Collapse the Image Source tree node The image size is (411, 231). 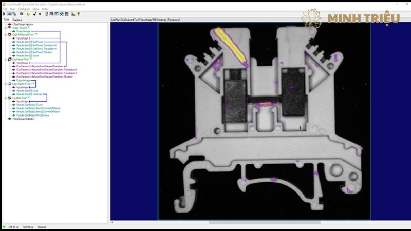pyautogui.click(x=5, y=28)
